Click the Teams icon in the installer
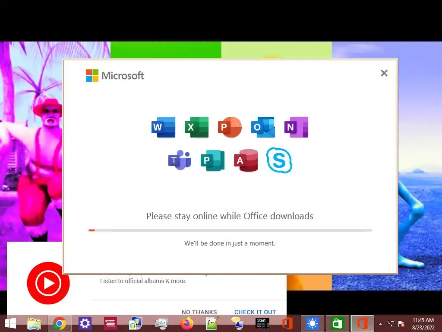 tap(180, 160)
